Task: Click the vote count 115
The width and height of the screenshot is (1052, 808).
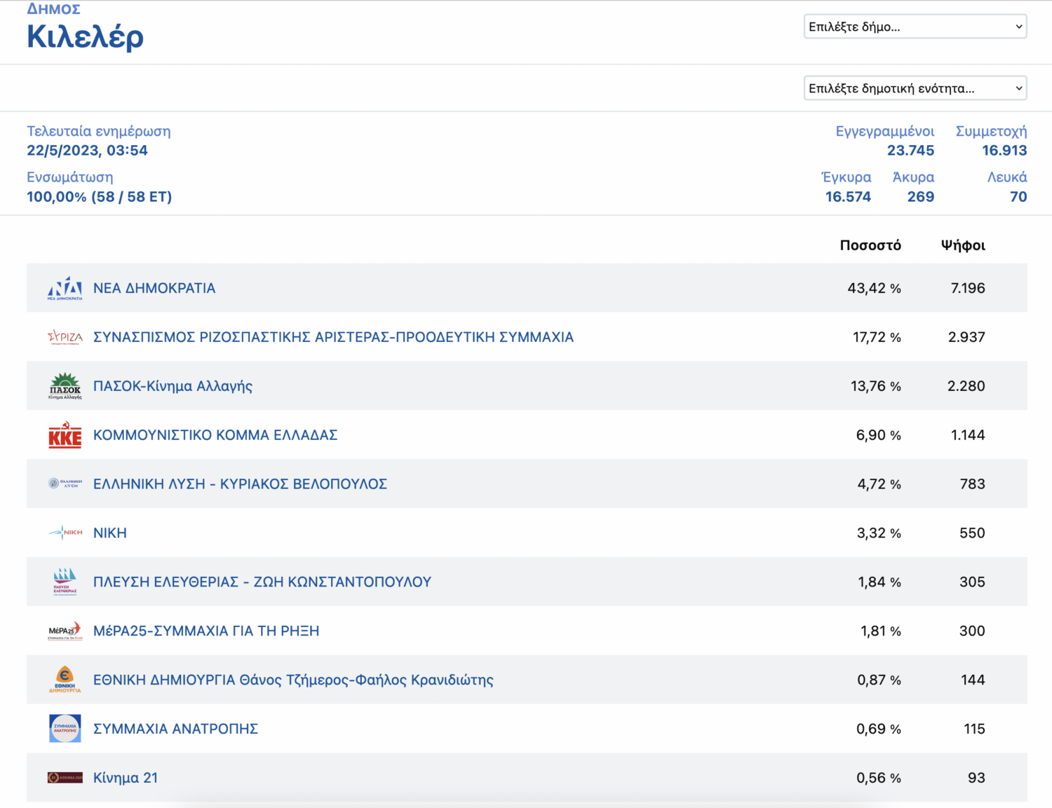Action: point(974,729)
